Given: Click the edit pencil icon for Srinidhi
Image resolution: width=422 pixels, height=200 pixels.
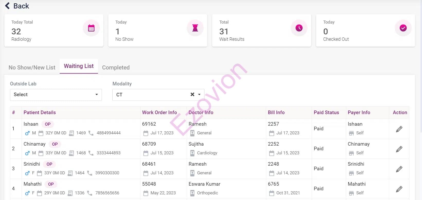Looking at the screenshot, I should click(399, 169).
